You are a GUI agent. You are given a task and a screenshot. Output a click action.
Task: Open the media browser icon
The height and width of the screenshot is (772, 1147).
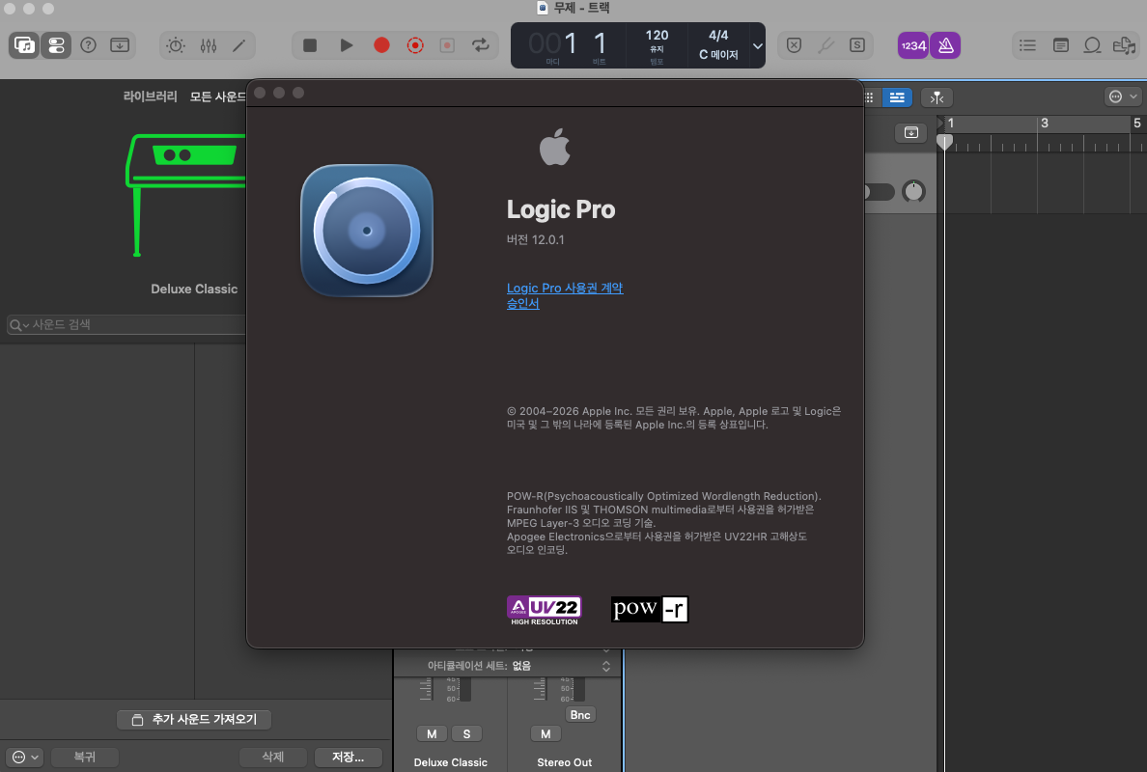click(x=1123, y=45)
